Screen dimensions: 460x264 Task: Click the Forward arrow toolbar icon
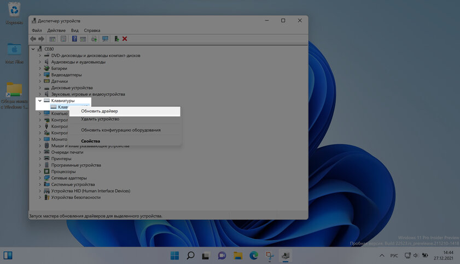pos(42,39)
